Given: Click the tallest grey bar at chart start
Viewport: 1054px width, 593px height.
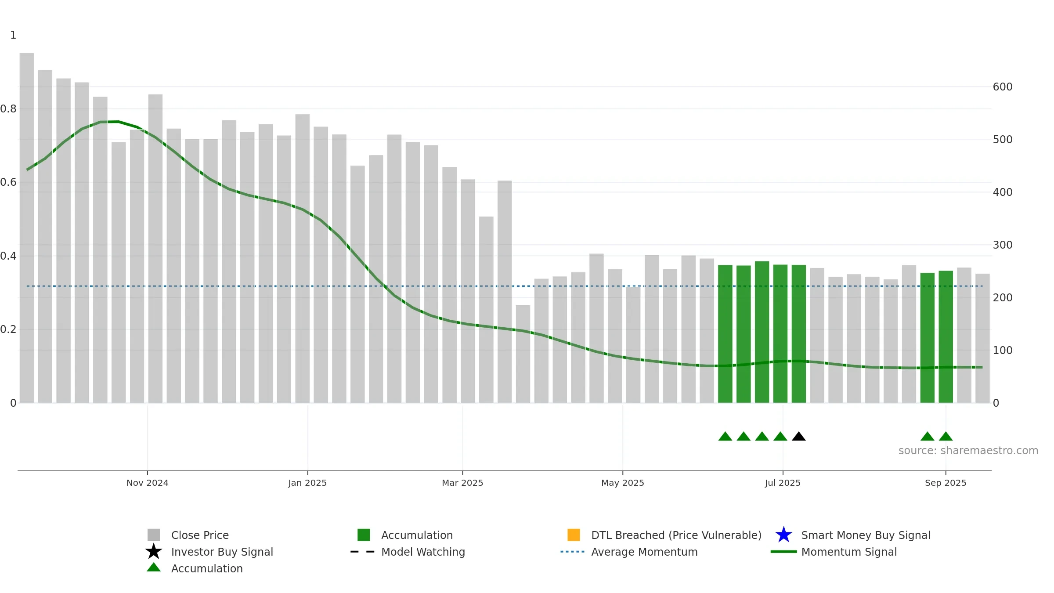Looking at the screenshot, I should pyautogui.click(x=27, y=228).
